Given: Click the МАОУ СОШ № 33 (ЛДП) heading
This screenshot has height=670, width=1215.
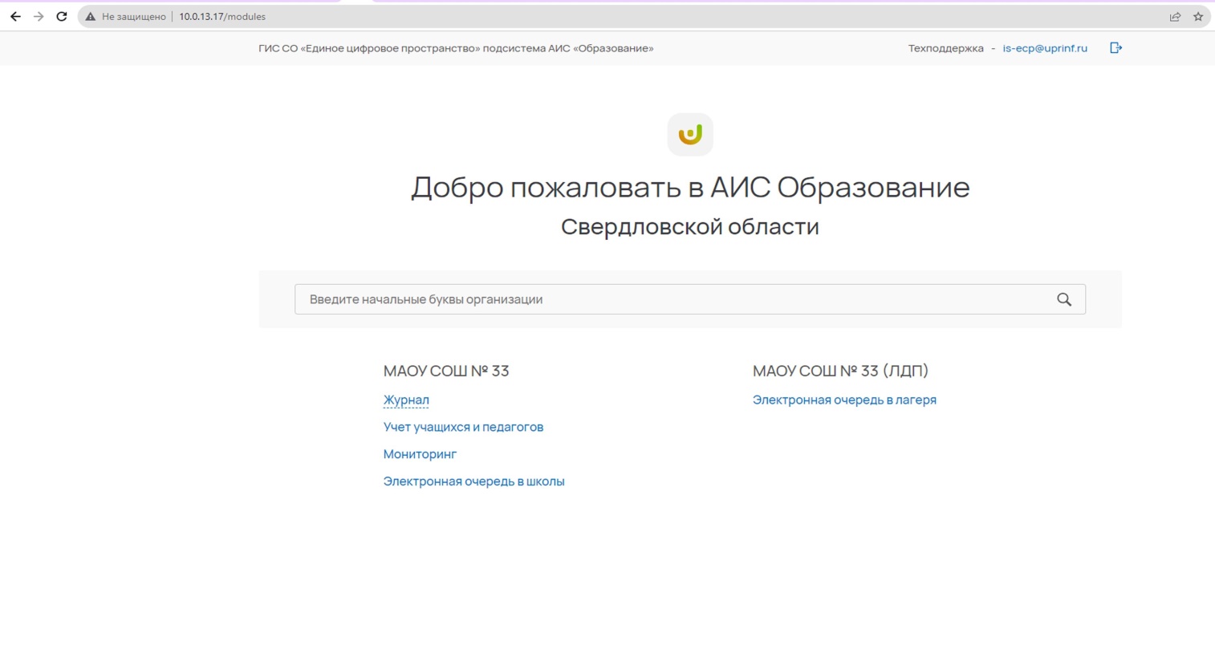Looking at the screenshot, I should coord(840,371).
